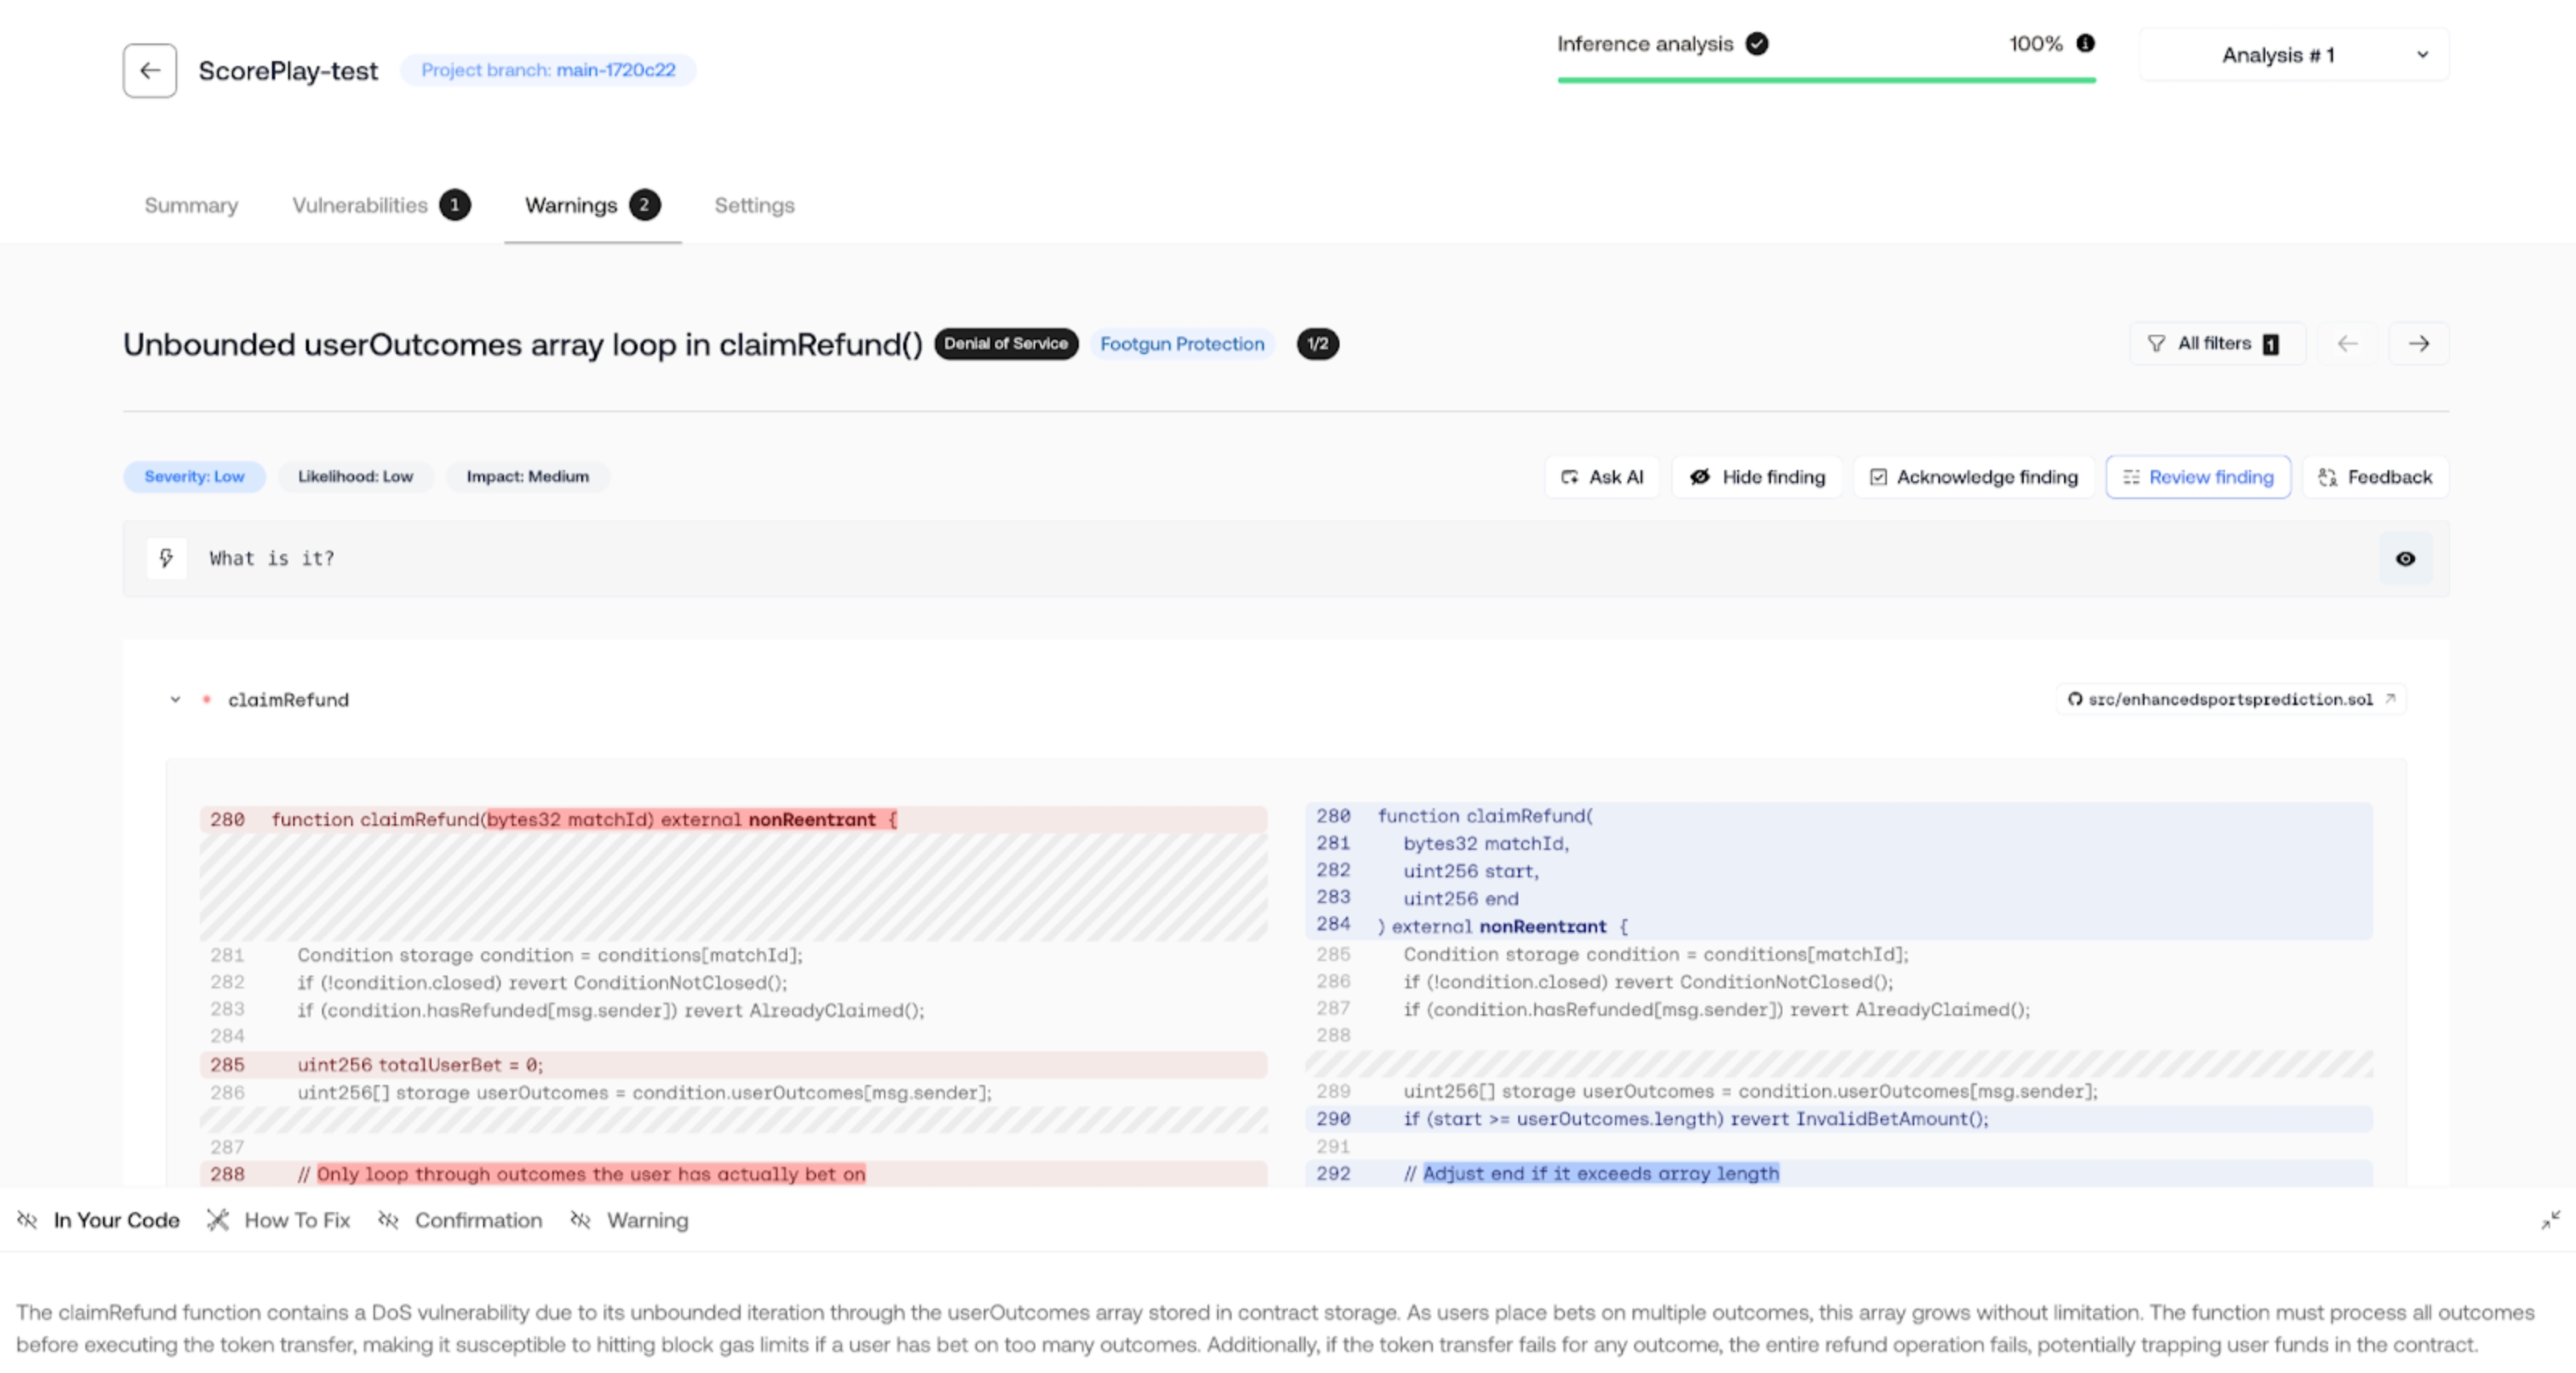Click the red dot beside claimRefund
The height and width of the screenshot is (1373, 2576).
pos(206,699)
